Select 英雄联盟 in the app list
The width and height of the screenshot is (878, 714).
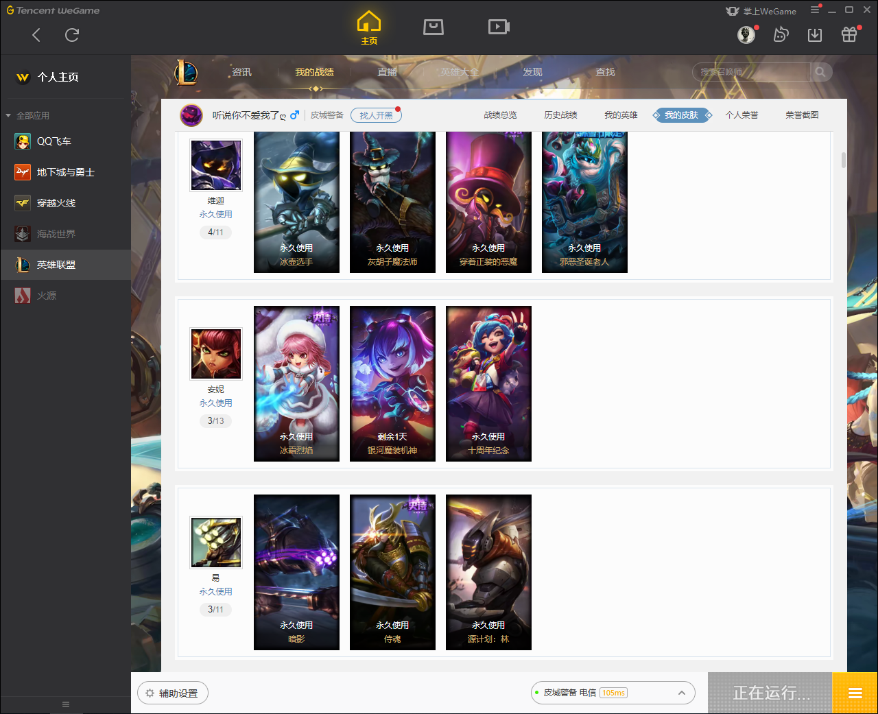[x=65, y=265]
